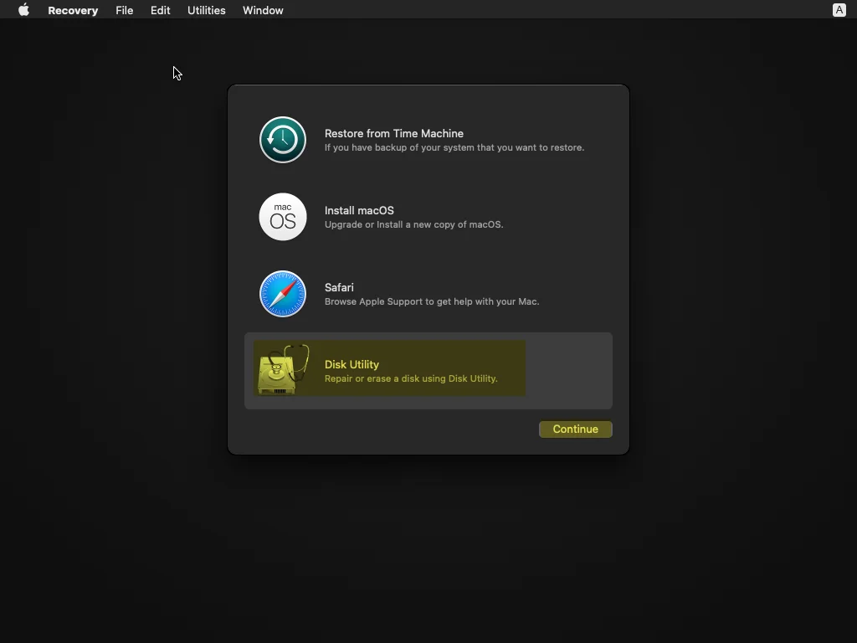The width and height of the screenshot is (857, 643).
Task: Click 'Upgrade or Install a new copy' text
Action: 413,224
